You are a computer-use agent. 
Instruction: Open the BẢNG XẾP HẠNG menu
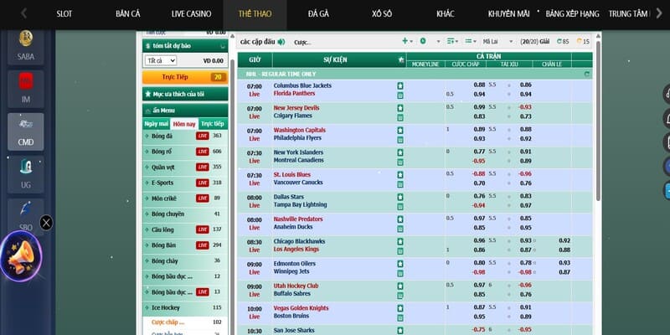[572, 13]
